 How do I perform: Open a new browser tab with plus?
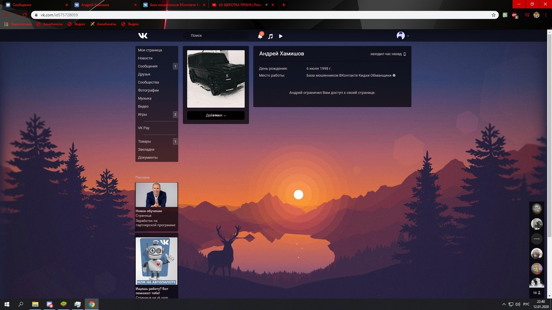[x=283, y=5]
